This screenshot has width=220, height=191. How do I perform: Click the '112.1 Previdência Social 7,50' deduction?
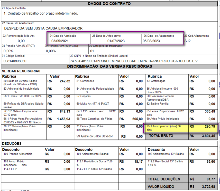point(94,163)
